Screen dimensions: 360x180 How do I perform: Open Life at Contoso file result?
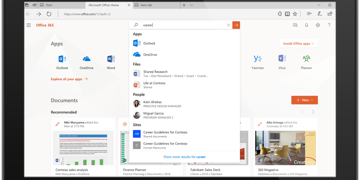click(185, 85)
